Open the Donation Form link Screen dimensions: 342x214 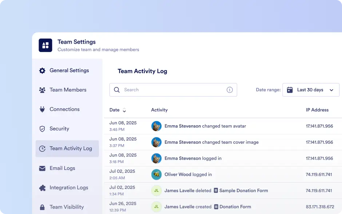click(235, 207)
